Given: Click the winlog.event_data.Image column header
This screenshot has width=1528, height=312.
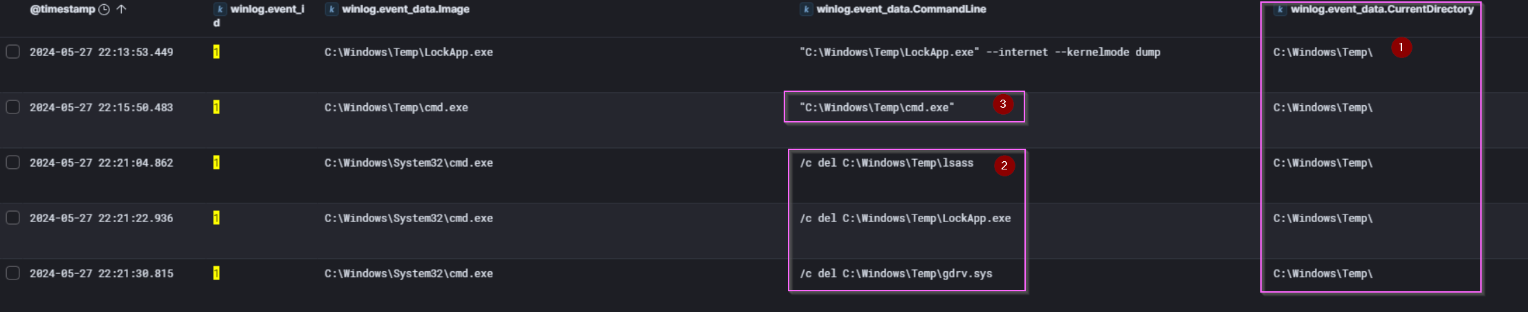Looking at the screenshot, I should pyautogui.click(x=405, y=9).
